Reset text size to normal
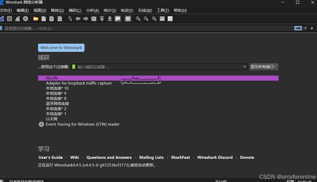 click(154, 19)
